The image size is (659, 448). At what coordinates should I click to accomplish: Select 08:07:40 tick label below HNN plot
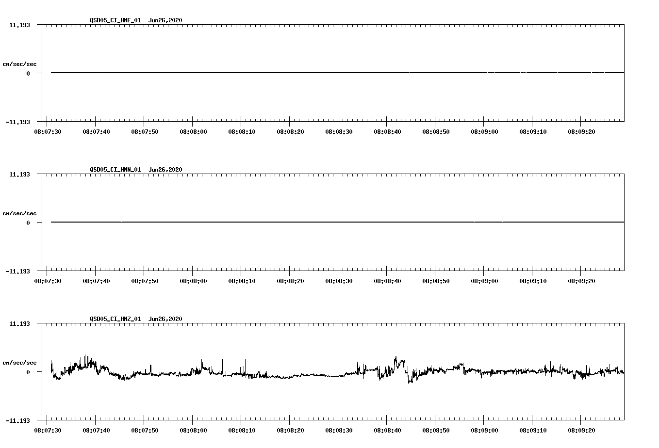click(96, 281)
